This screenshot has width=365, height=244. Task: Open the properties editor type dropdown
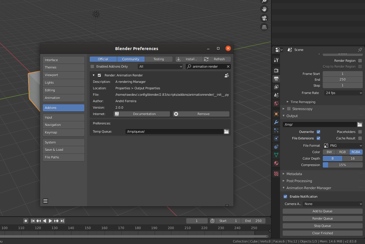pyautogui.click(x=279, y=50)
